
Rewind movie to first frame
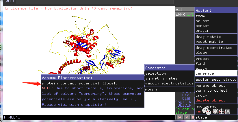tap(180, 117)
